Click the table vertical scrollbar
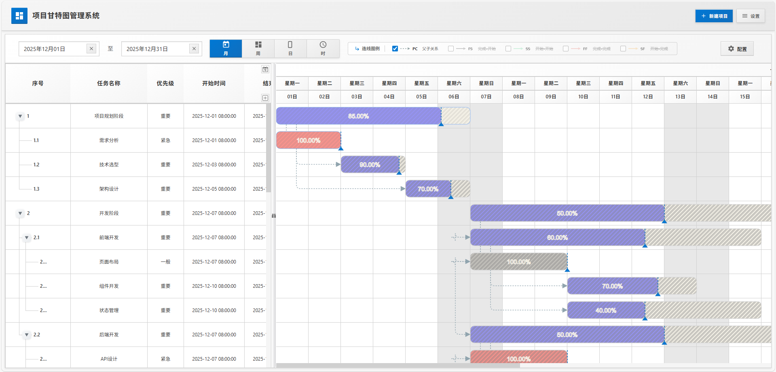Image resolution: width=776 pixels, height=372 pixels. pyautogui.click(x=269, y=148)
